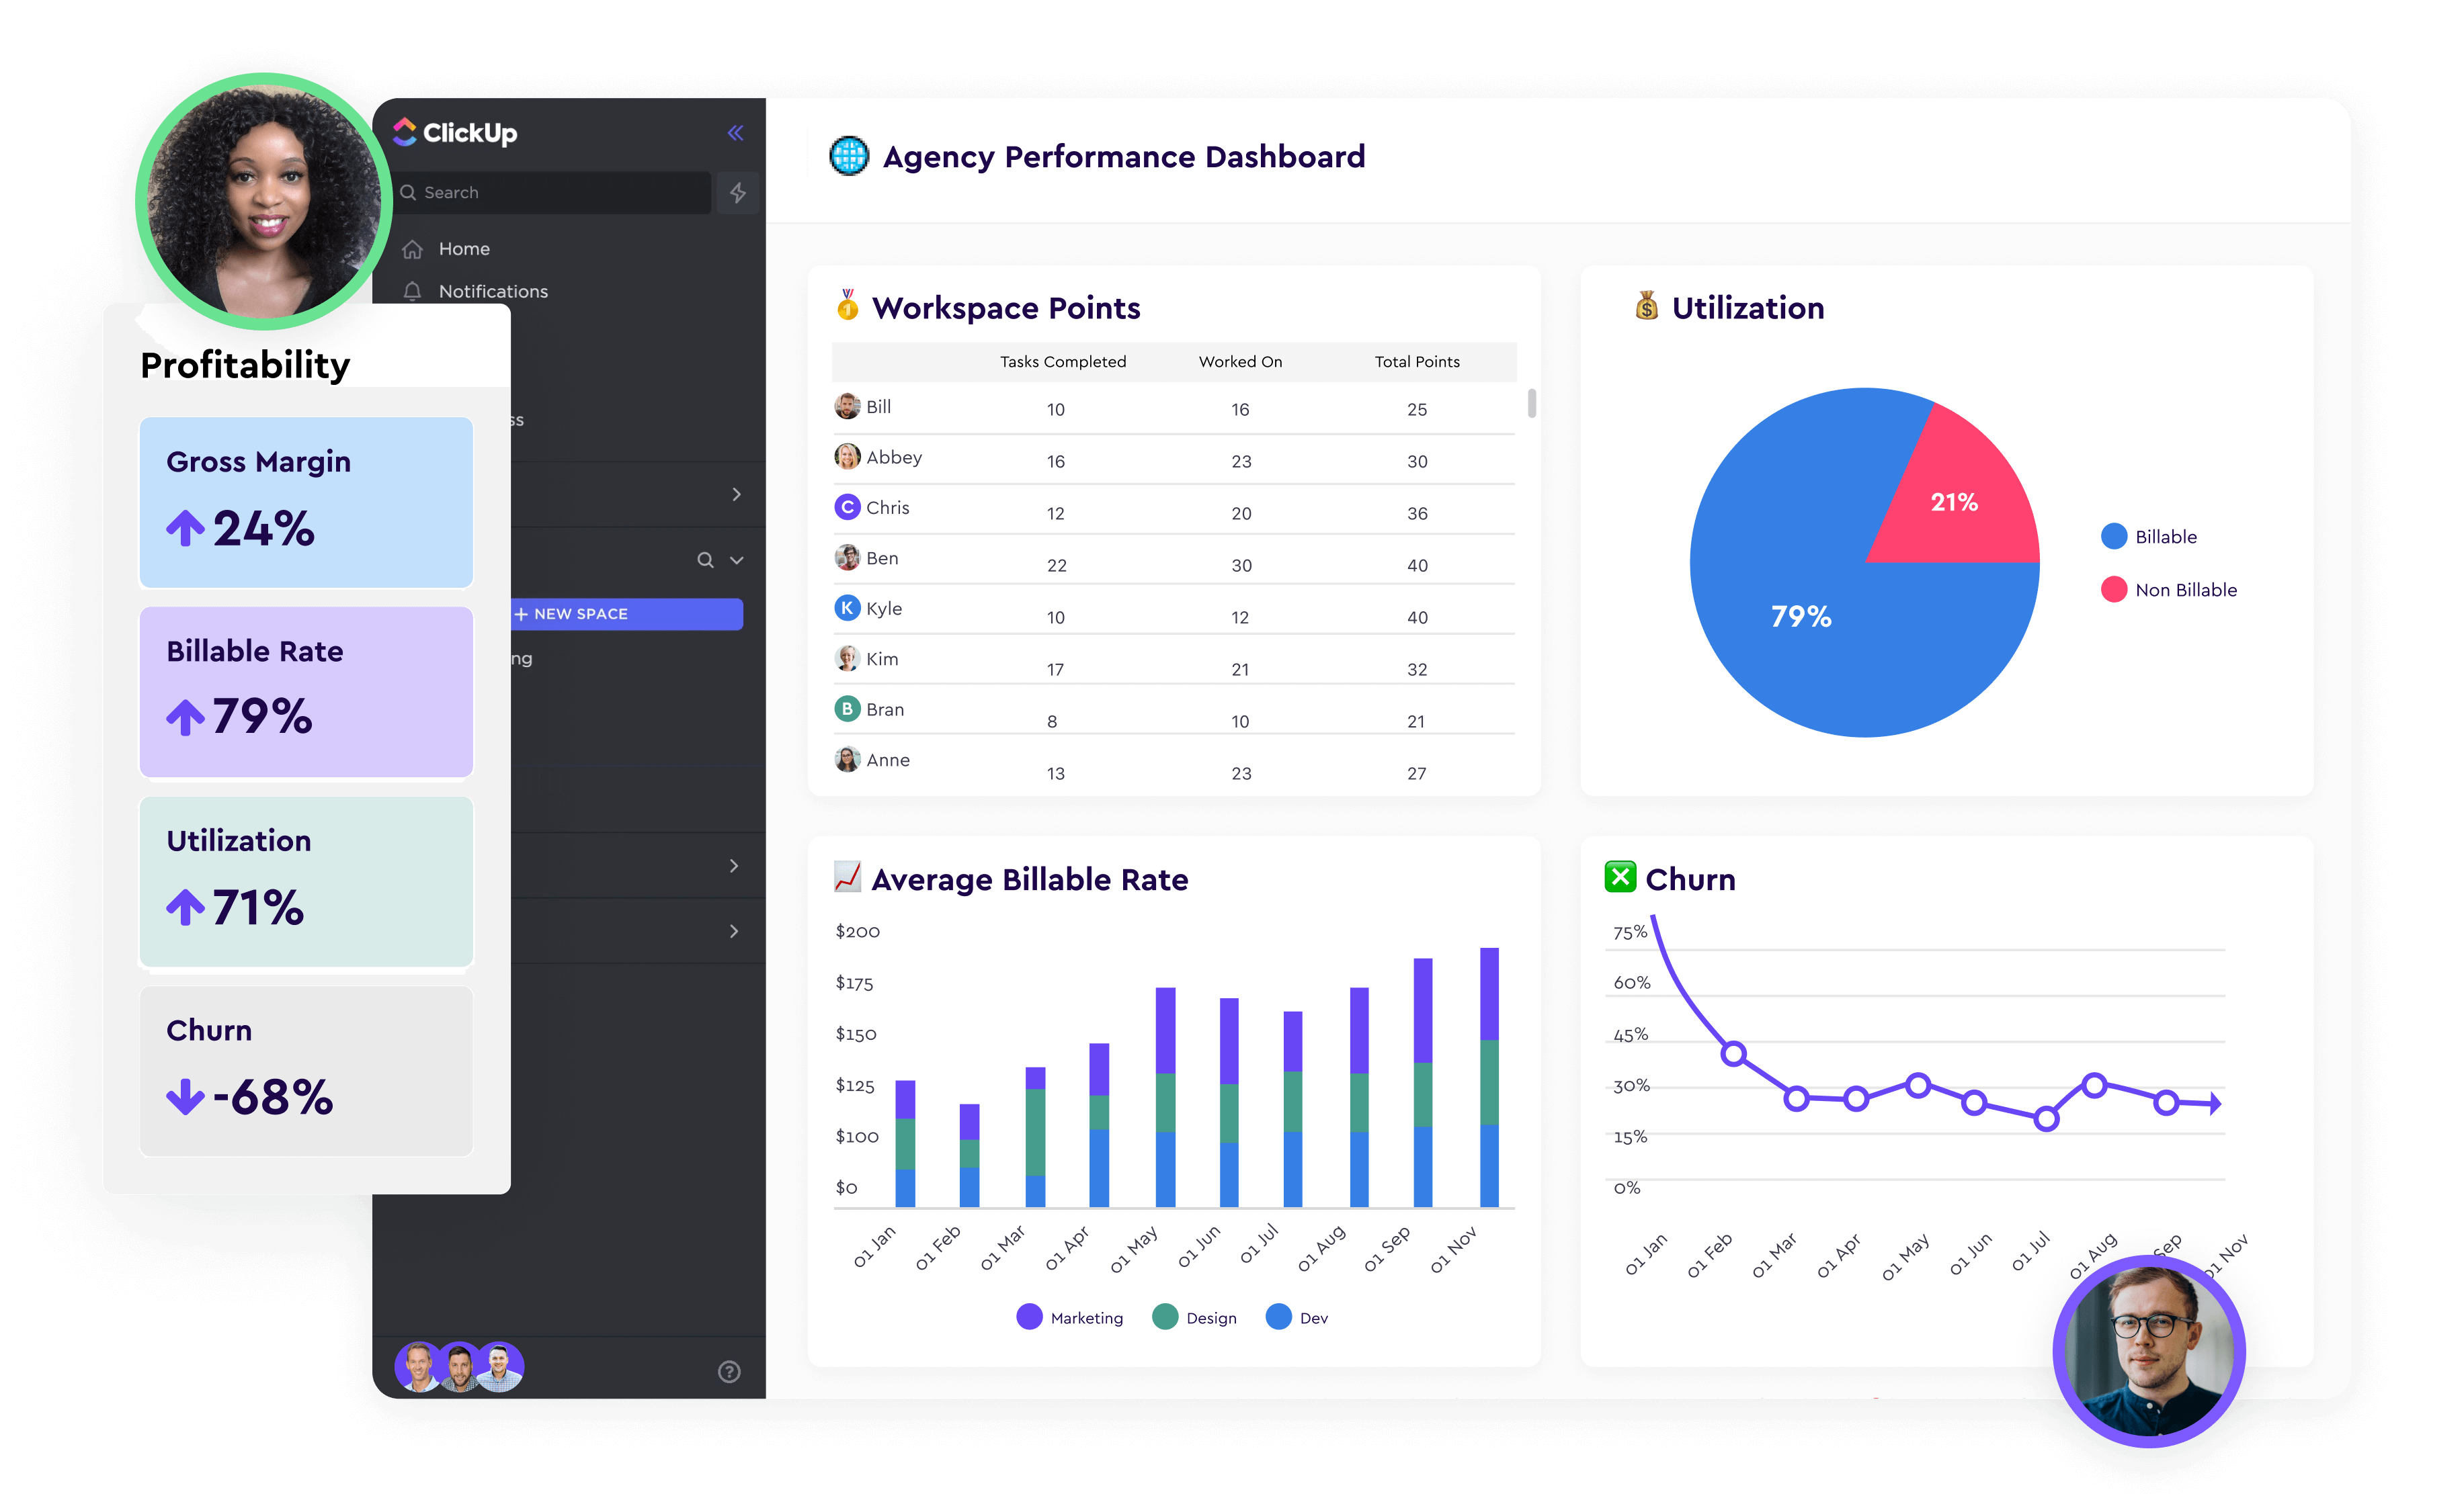The image size is (2464, 1496).
Task: Click the Profitability panel heading
Action: coord(245,365)
